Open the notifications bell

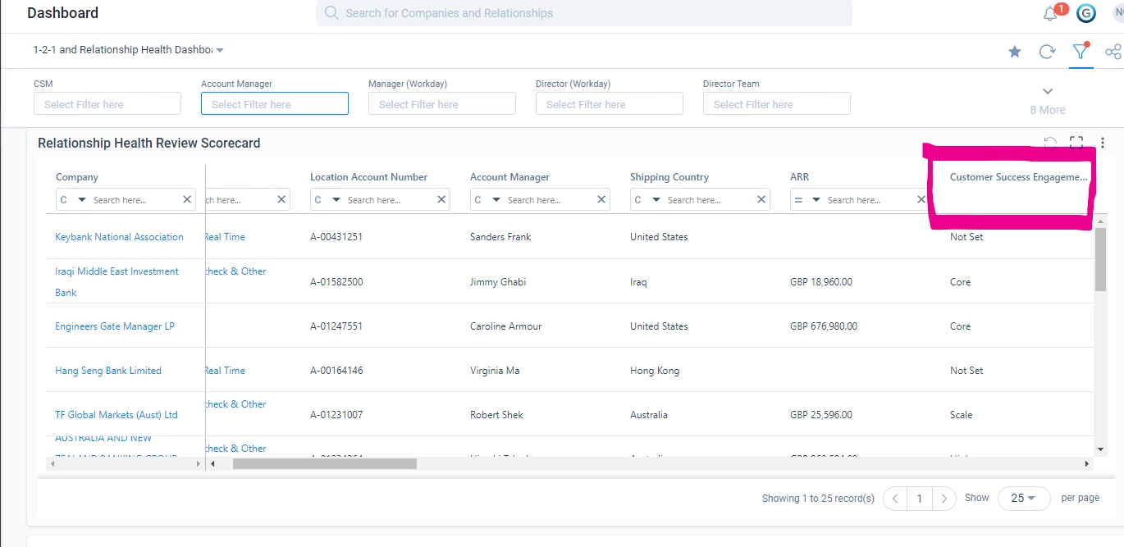coord(1050,13)
